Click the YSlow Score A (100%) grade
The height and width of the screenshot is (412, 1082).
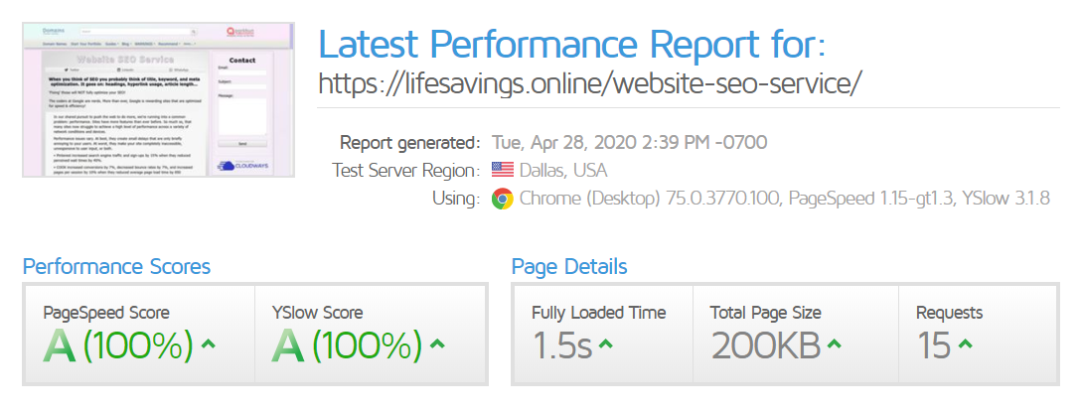[347, 344]
